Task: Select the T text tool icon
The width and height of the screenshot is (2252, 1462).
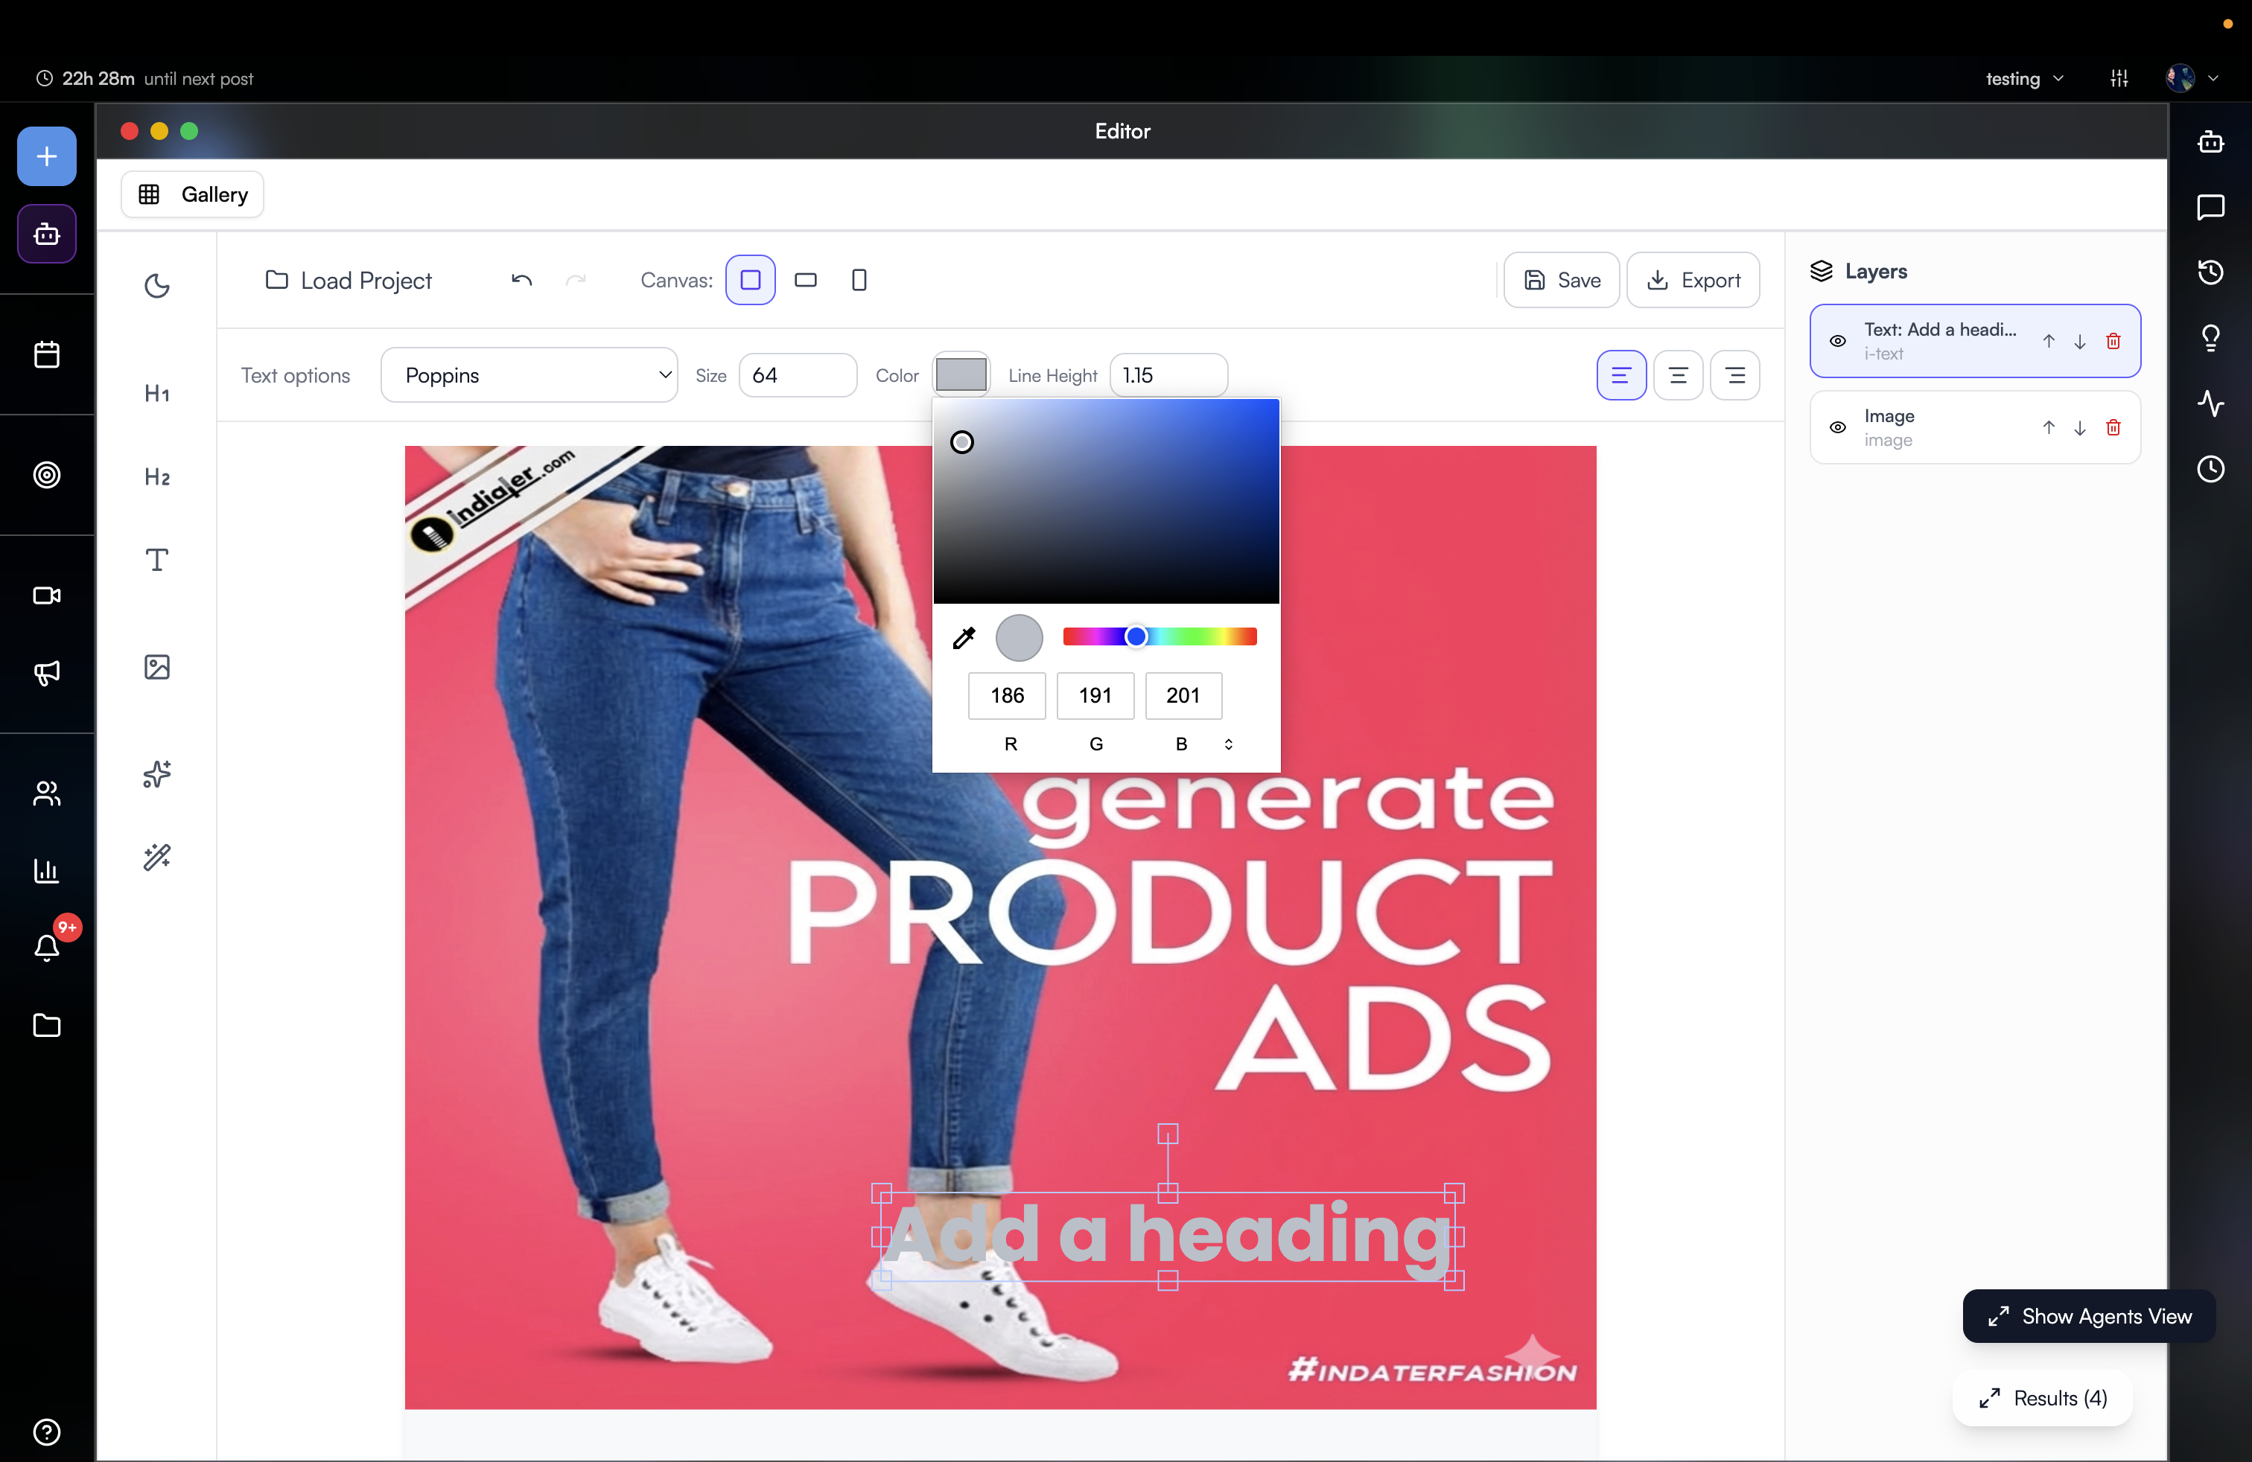Action: (157, 560)
